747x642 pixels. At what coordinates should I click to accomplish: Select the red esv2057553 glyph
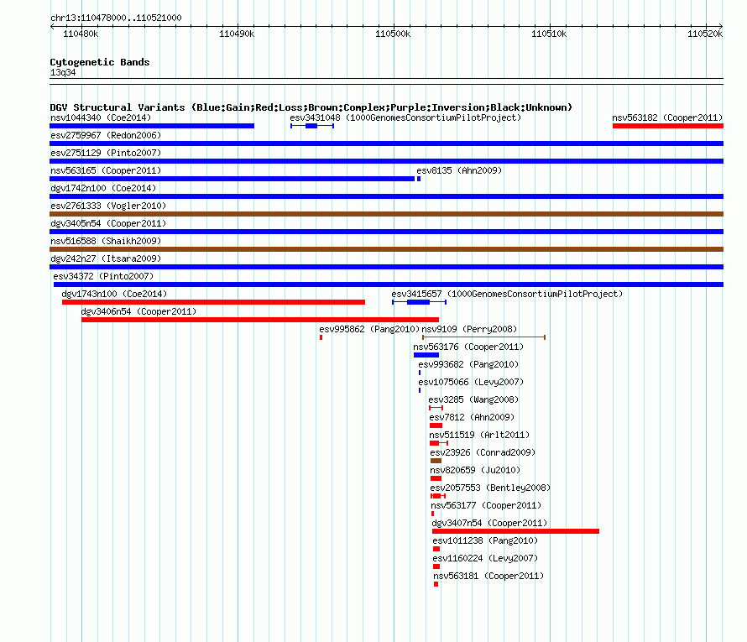[x=438, y=496]
